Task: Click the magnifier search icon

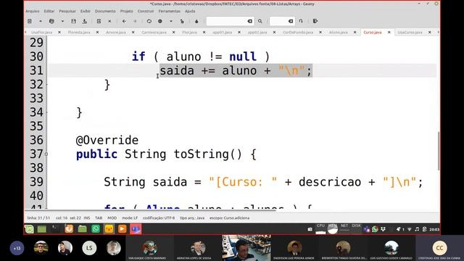Action: click(x=260, y=21)
